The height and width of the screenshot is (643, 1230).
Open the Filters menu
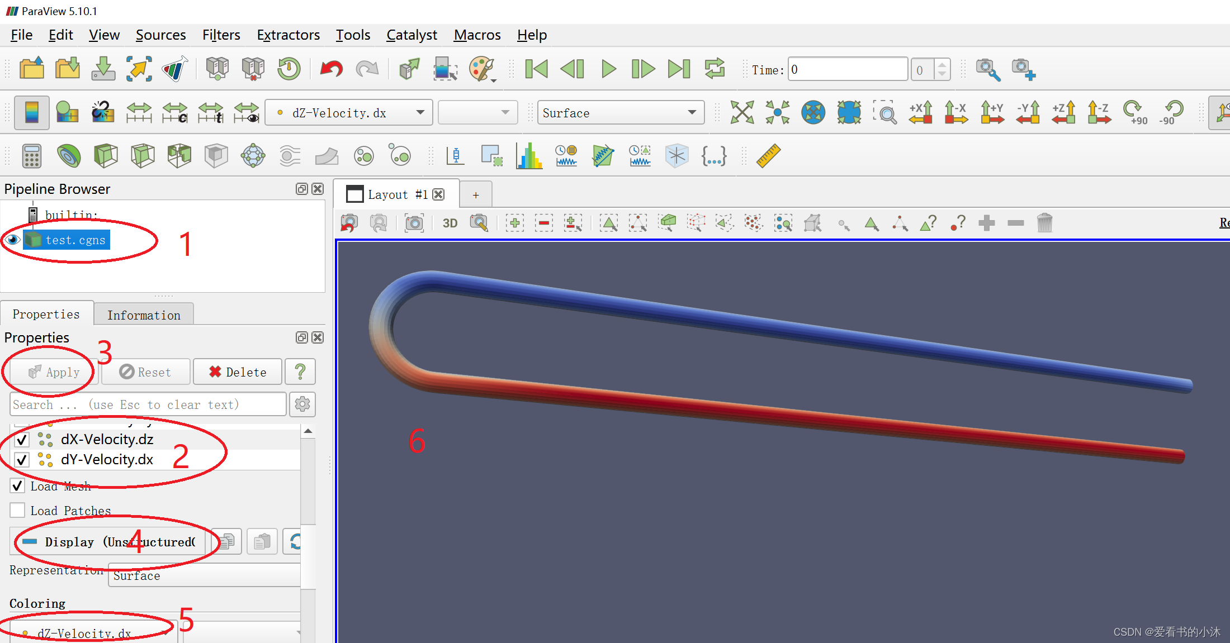221,35
